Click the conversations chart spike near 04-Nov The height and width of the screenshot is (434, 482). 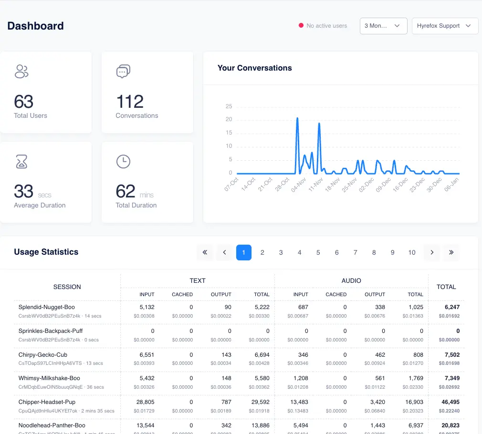[297, 118]
